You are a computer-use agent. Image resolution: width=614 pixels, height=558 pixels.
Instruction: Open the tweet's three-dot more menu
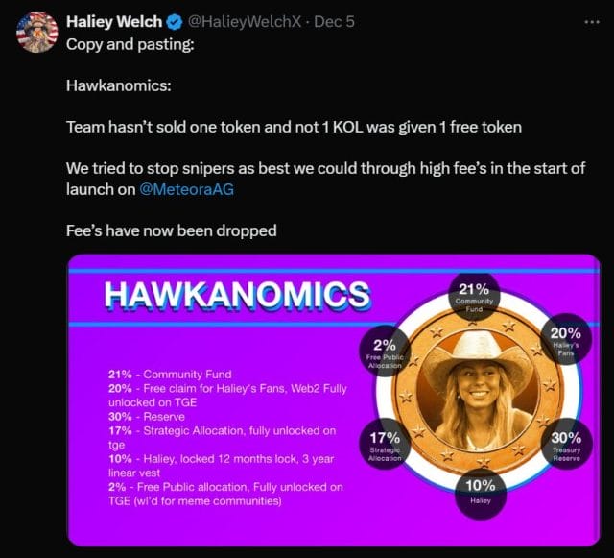(x=592, y=22)
